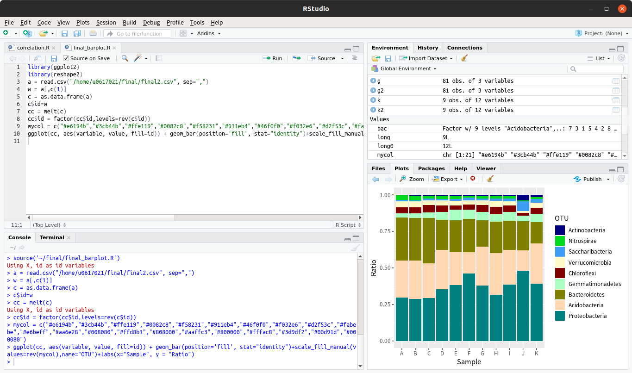
Task: Click the compile report notebook icon
Action: 159,58
